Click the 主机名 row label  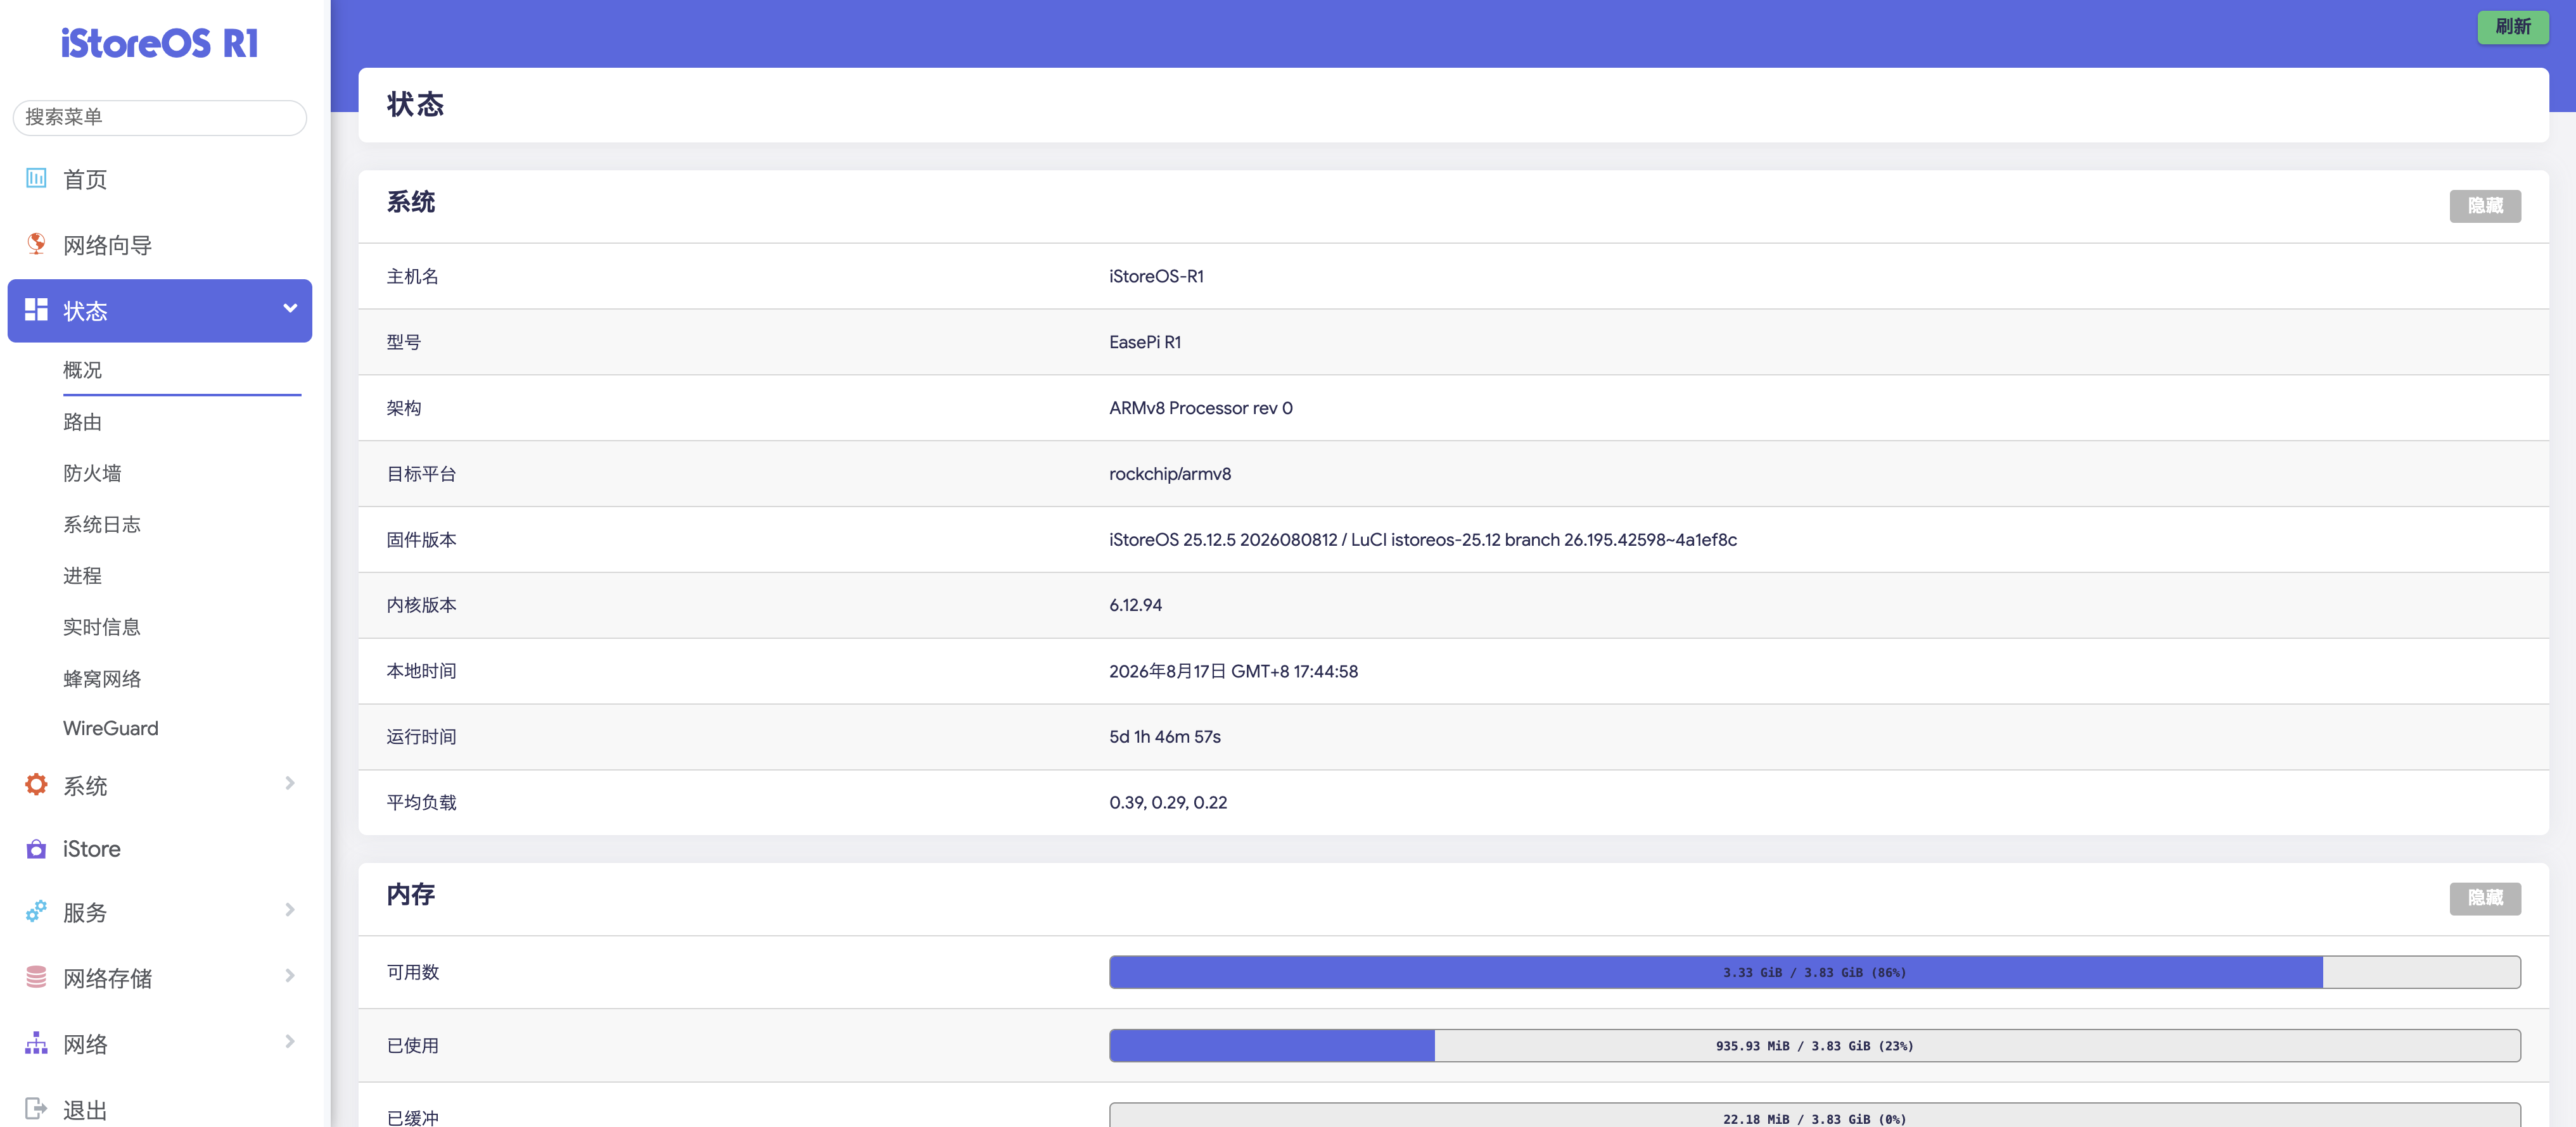413,277
